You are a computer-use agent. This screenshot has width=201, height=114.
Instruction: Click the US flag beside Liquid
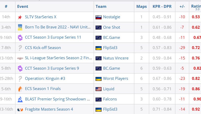coord(98,89)
